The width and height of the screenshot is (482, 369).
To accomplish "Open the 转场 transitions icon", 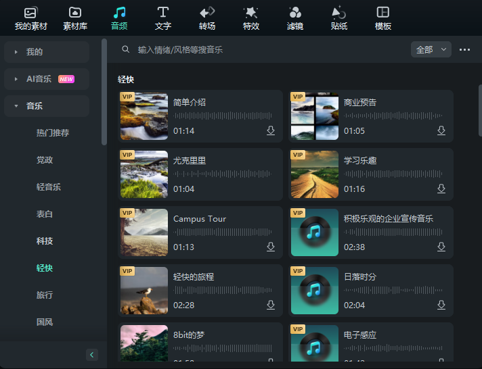I will pos(207,13).
